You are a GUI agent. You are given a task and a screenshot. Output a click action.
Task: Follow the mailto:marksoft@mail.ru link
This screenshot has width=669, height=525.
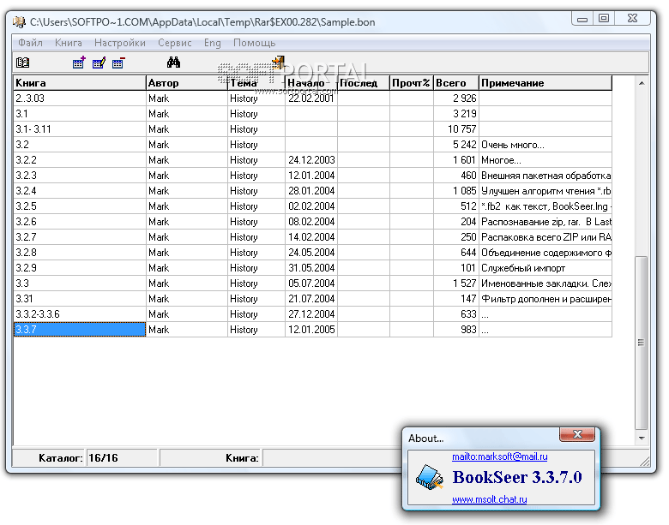[500, 456]
